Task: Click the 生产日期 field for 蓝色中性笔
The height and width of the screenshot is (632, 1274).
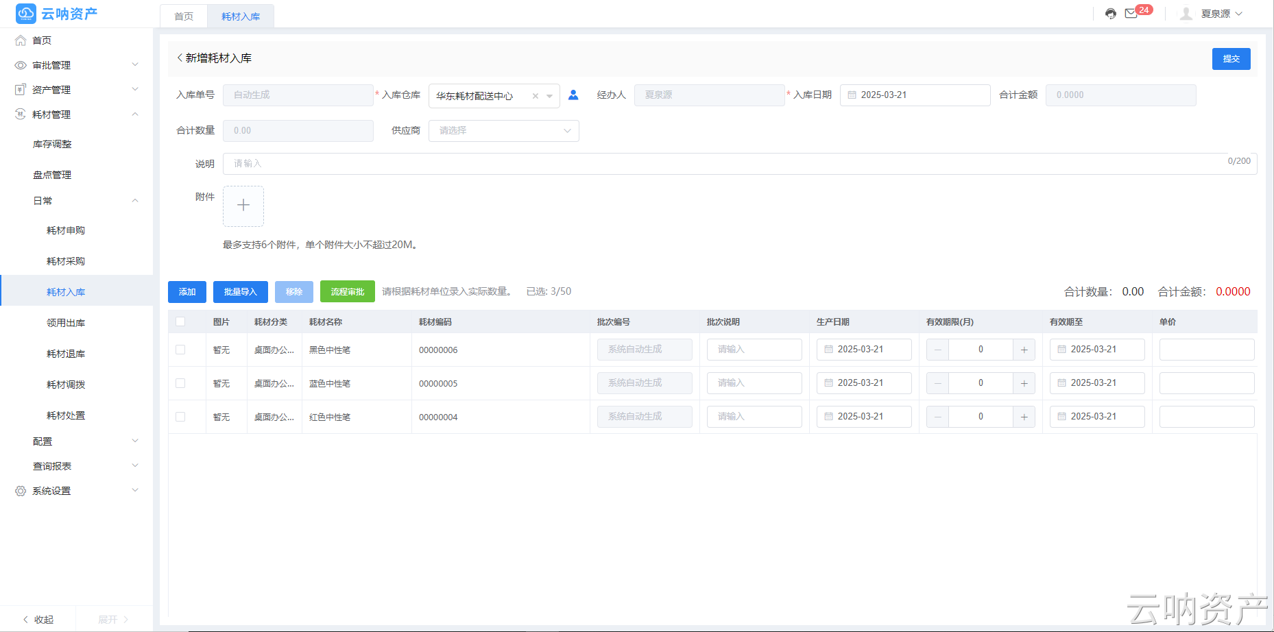Action: point(864,383)
